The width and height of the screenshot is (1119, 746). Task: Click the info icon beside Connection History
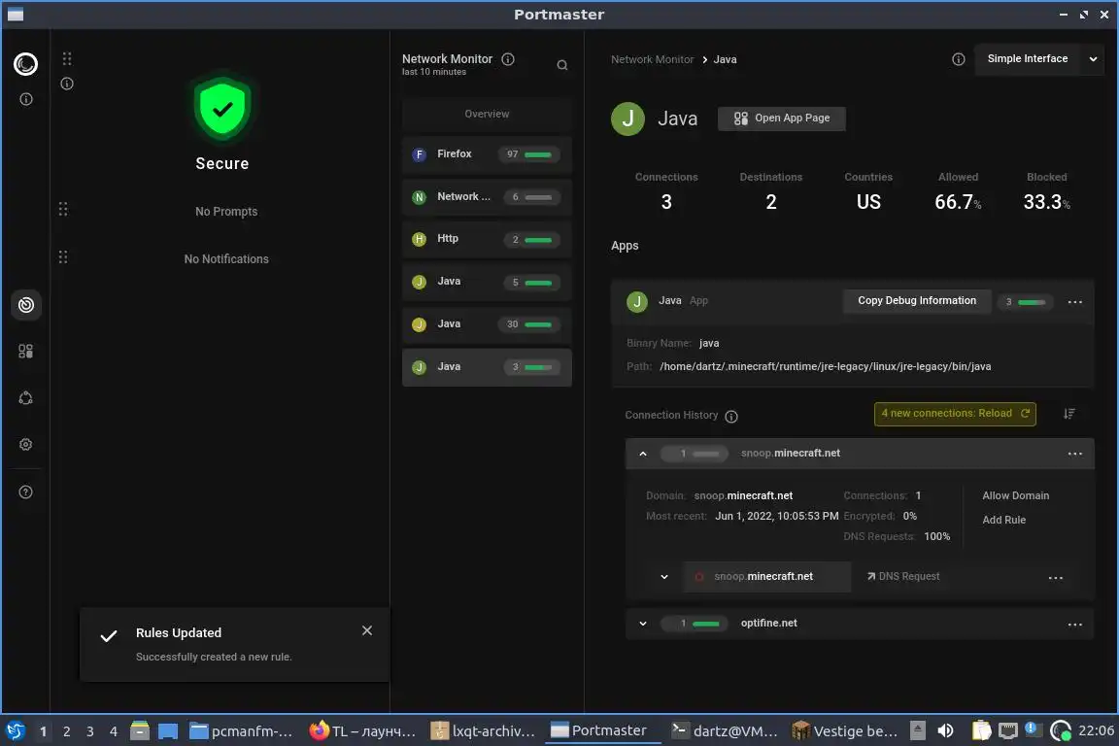pos(731,416)
